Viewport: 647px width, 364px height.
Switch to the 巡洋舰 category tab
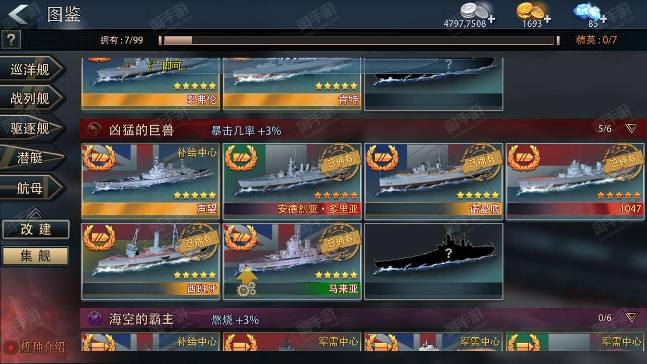pyautogui.click(x=32, y=69)
